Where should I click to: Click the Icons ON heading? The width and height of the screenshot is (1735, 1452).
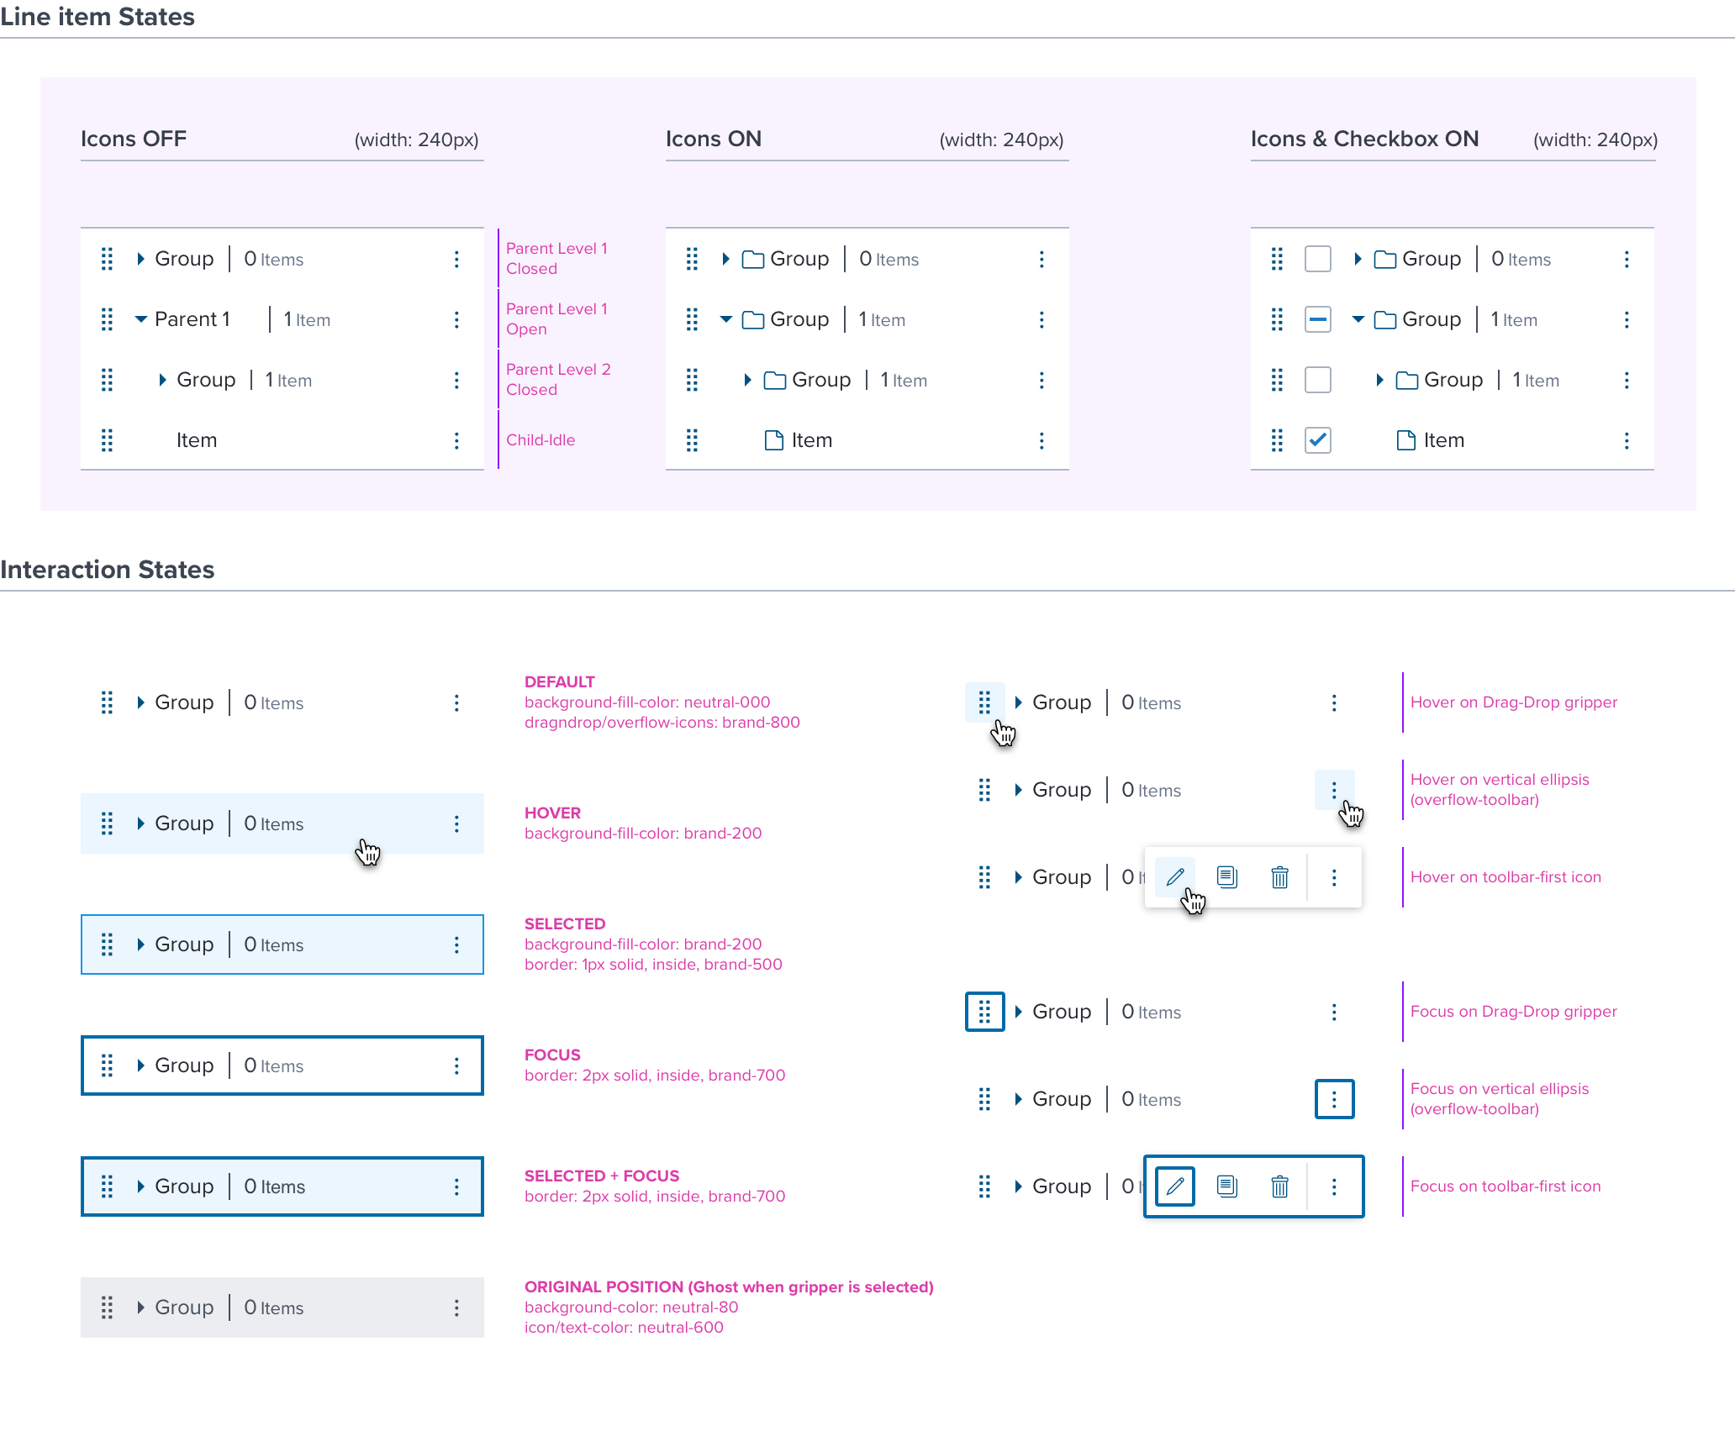pos(714,139)
